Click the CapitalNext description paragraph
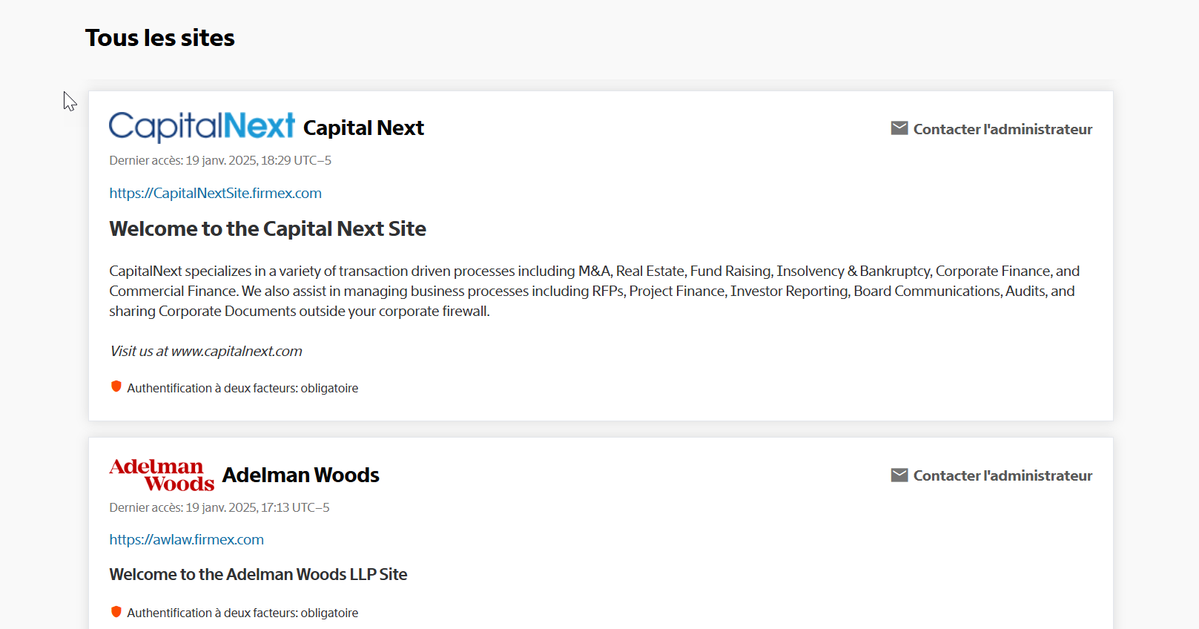The height and width of the screenshot is (629, 1199). coord(595,291)
